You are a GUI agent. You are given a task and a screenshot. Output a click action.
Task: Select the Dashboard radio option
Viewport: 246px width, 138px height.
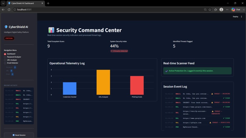[x=5, y=54]
